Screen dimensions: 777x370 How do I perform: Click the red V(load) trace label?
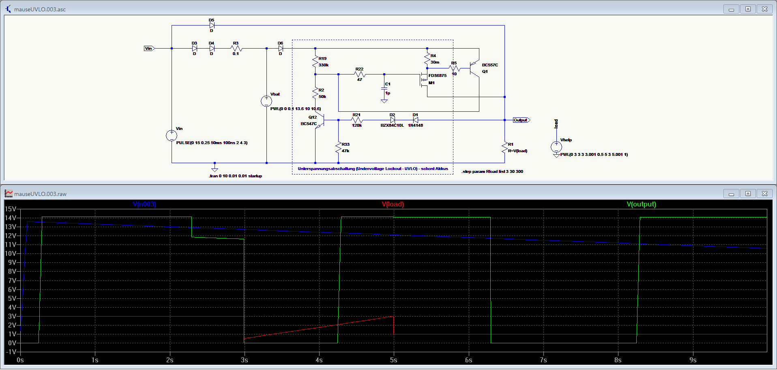pos(393,204)
